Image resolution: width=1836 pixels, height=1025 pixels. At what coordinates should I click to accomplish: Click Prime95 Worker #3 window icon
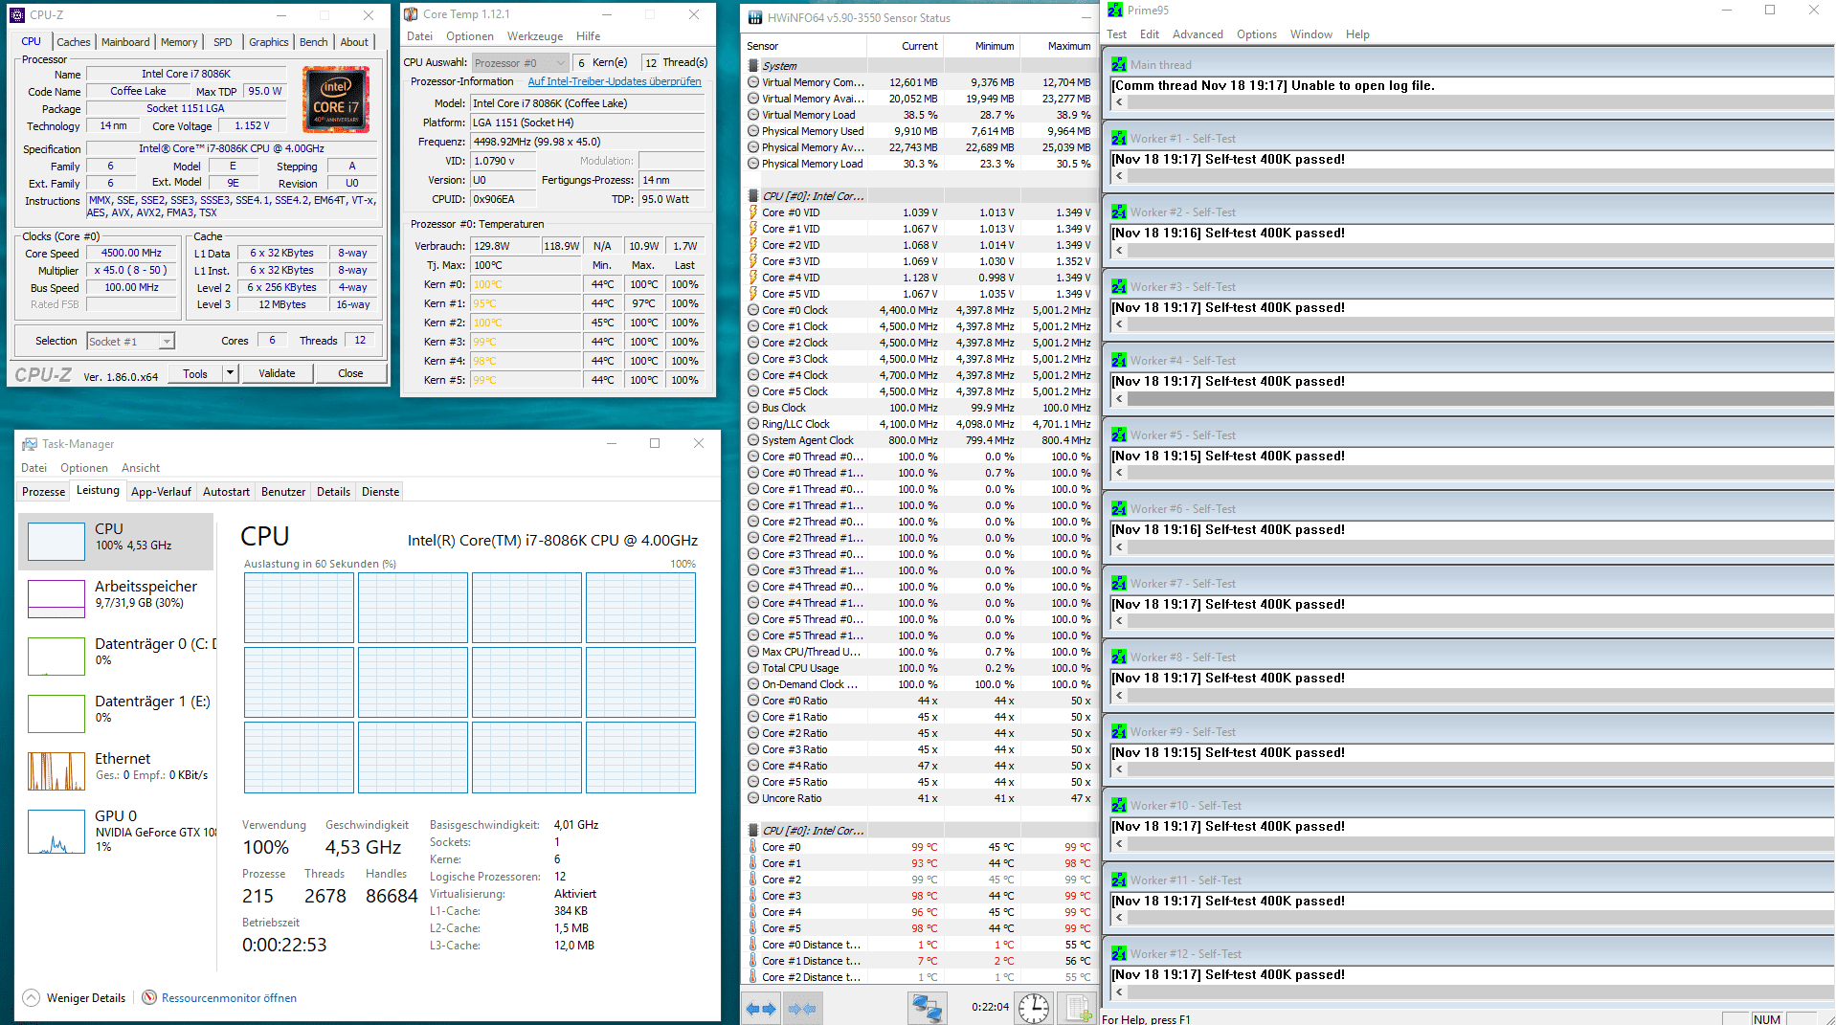[x=1119, y=286]
